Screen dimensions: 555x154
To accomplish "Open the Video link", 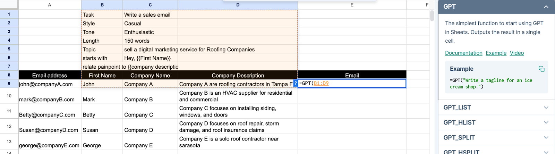I will click(517, 53).
